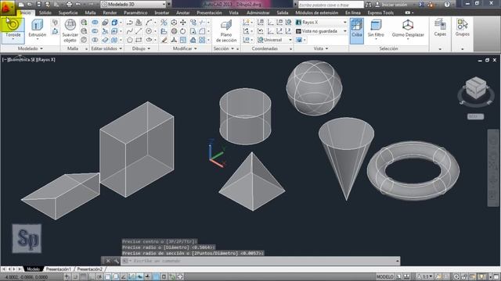This screenshot has width=501, height=281.
Task: Click the command line customize wrench icon
Action: click(117, 261)
